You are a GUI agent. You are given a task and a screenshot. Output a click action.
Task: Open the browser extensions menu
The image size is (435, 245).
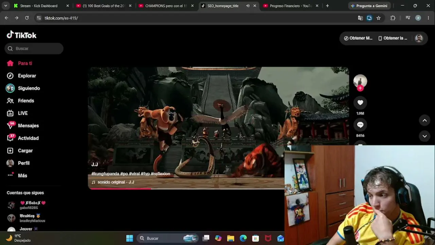(393, 18)
